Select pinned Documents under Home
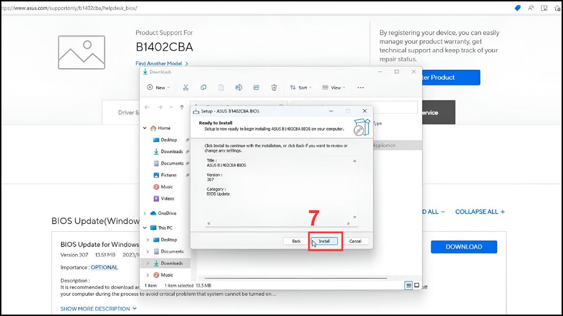The image size is (563, 316). (172, 163)
